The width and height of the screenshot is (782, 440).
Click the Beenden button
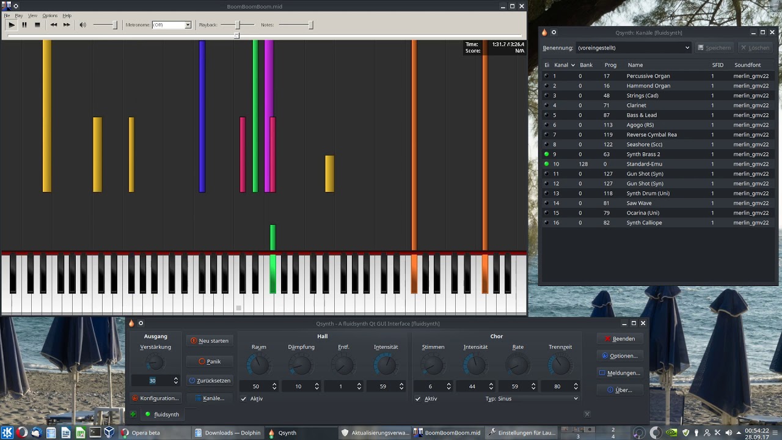tap(620, 339)
